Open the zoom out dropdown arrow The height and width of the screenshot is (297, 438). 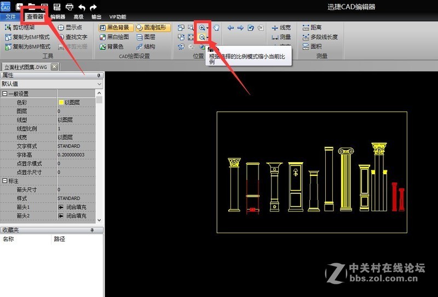coord(208,37)
